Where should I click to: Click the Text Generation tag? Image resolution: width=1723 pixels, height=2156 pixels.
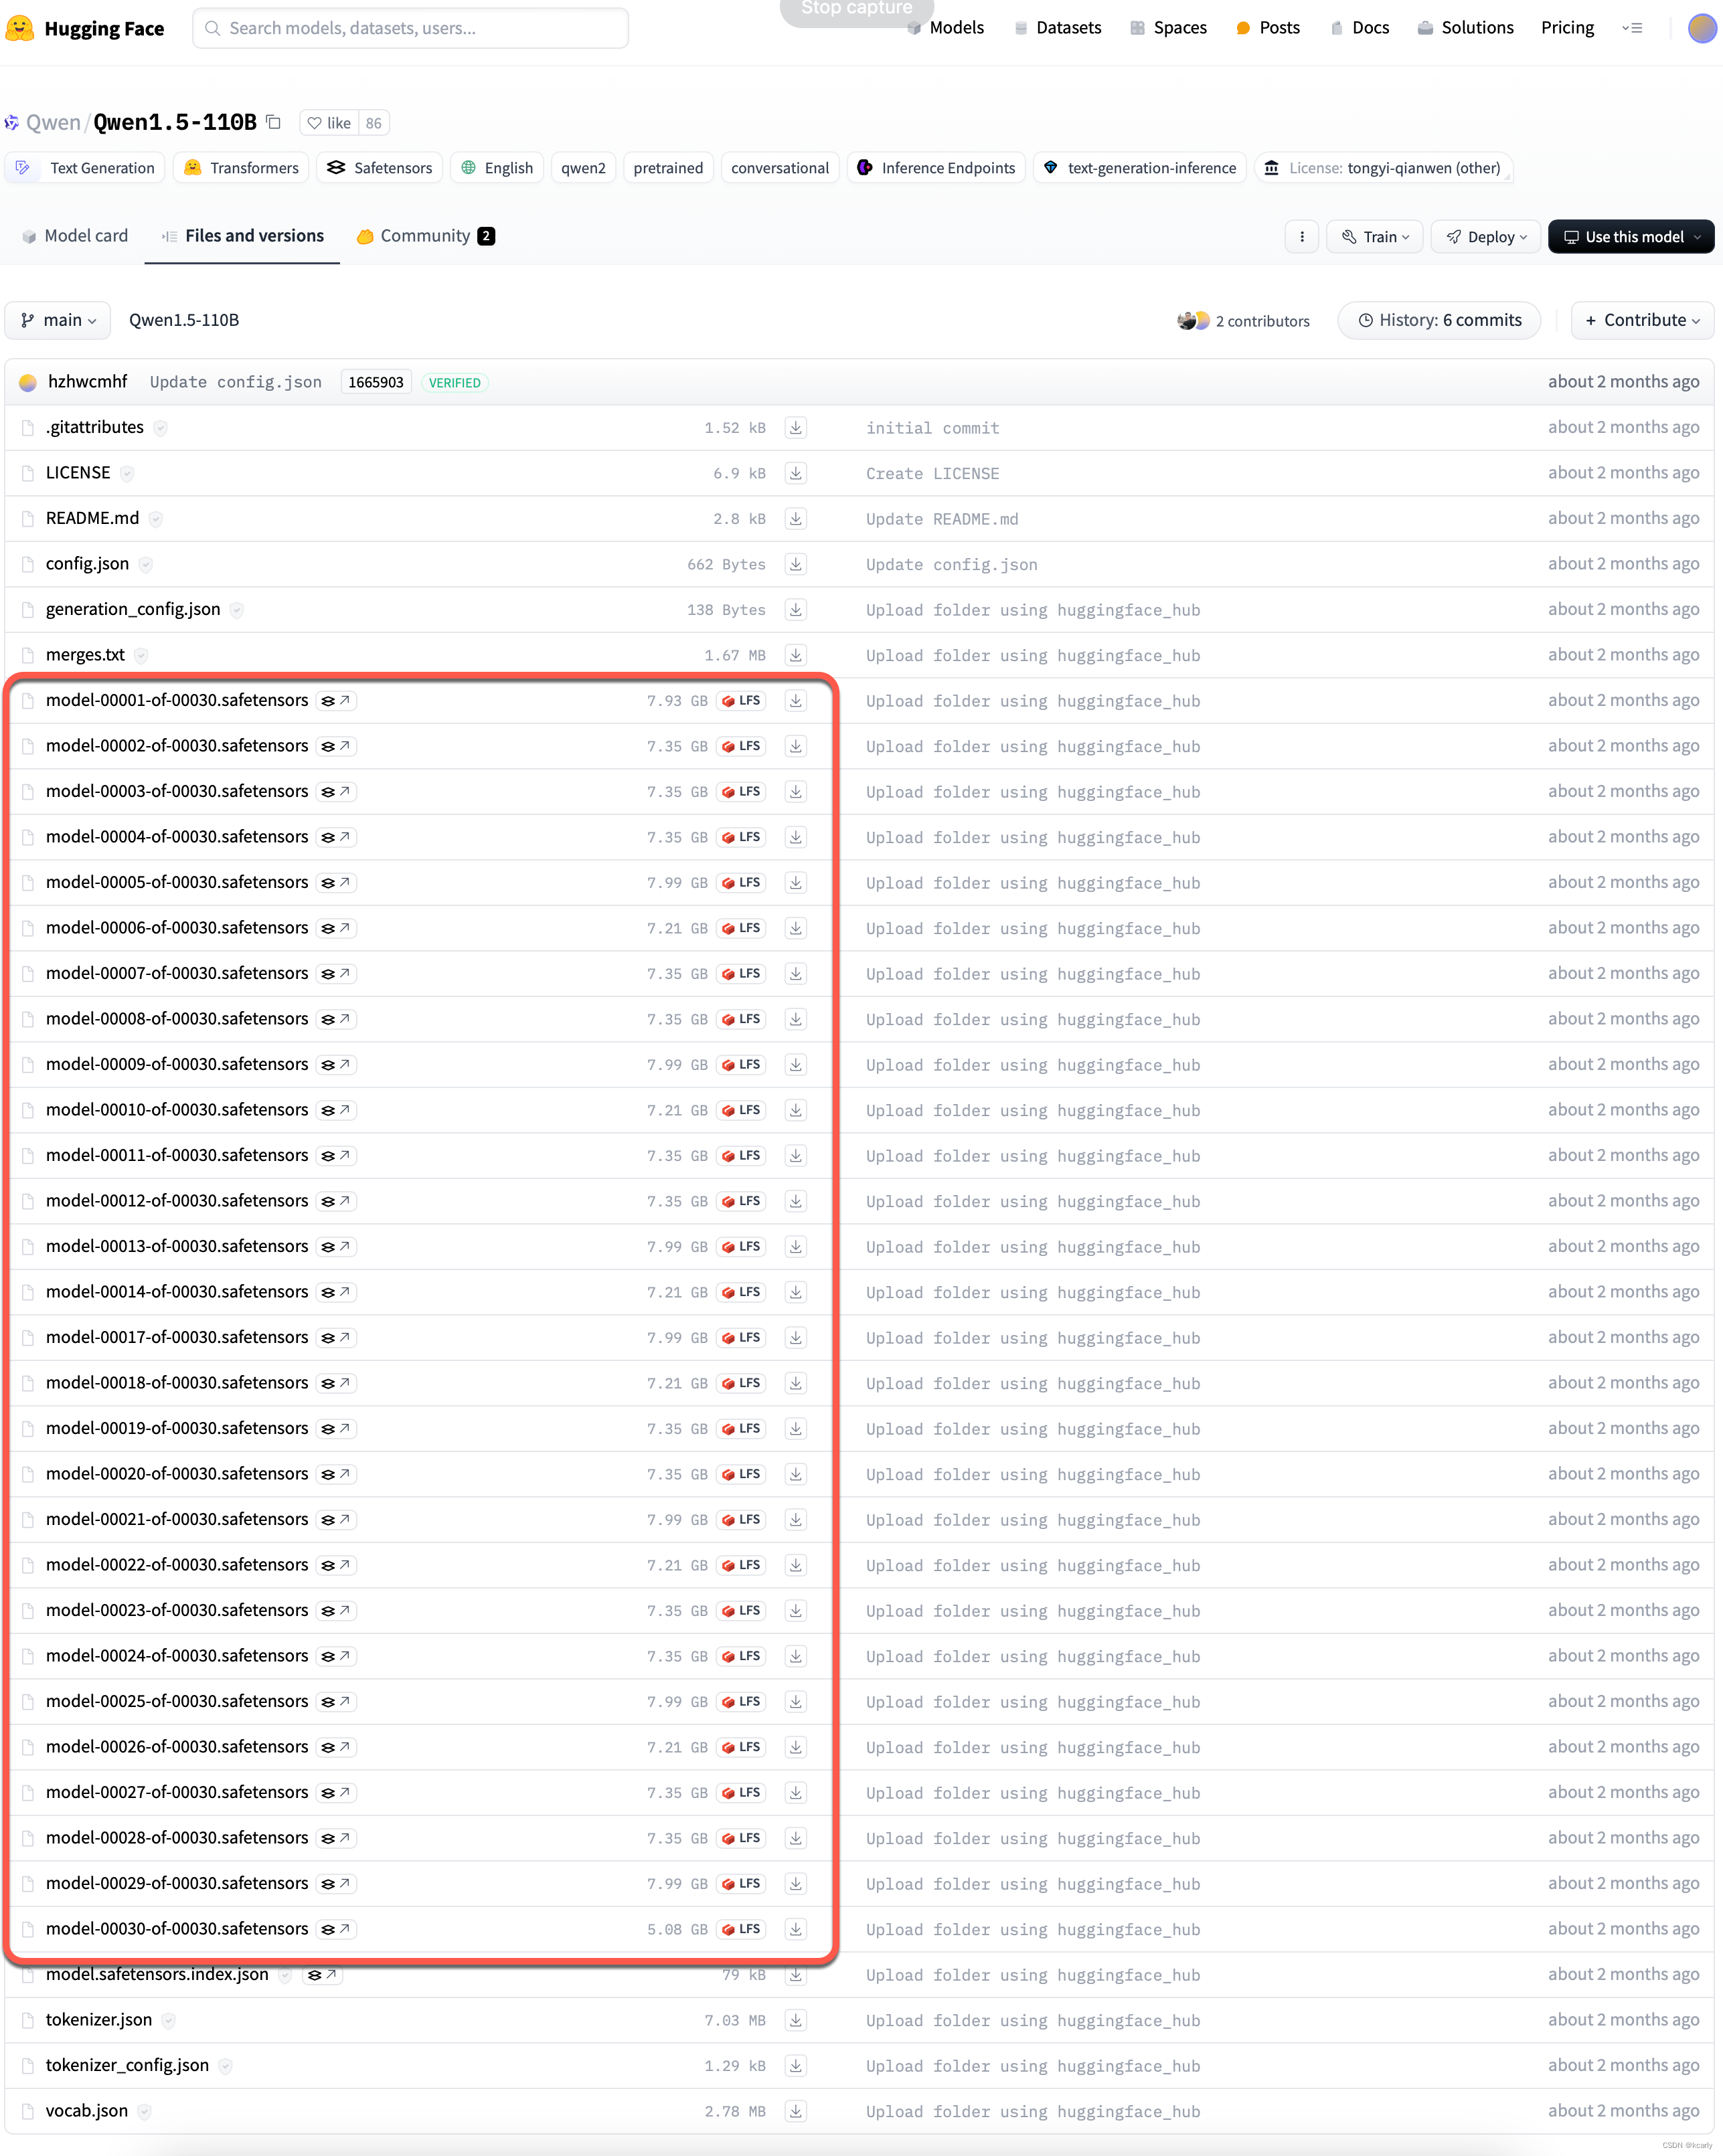[86, 168]
